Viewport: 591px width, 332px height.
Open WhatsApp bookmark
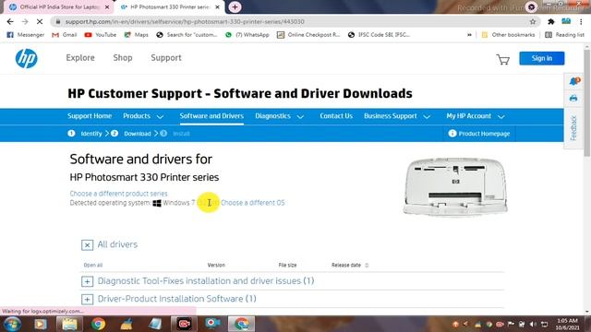247,35
